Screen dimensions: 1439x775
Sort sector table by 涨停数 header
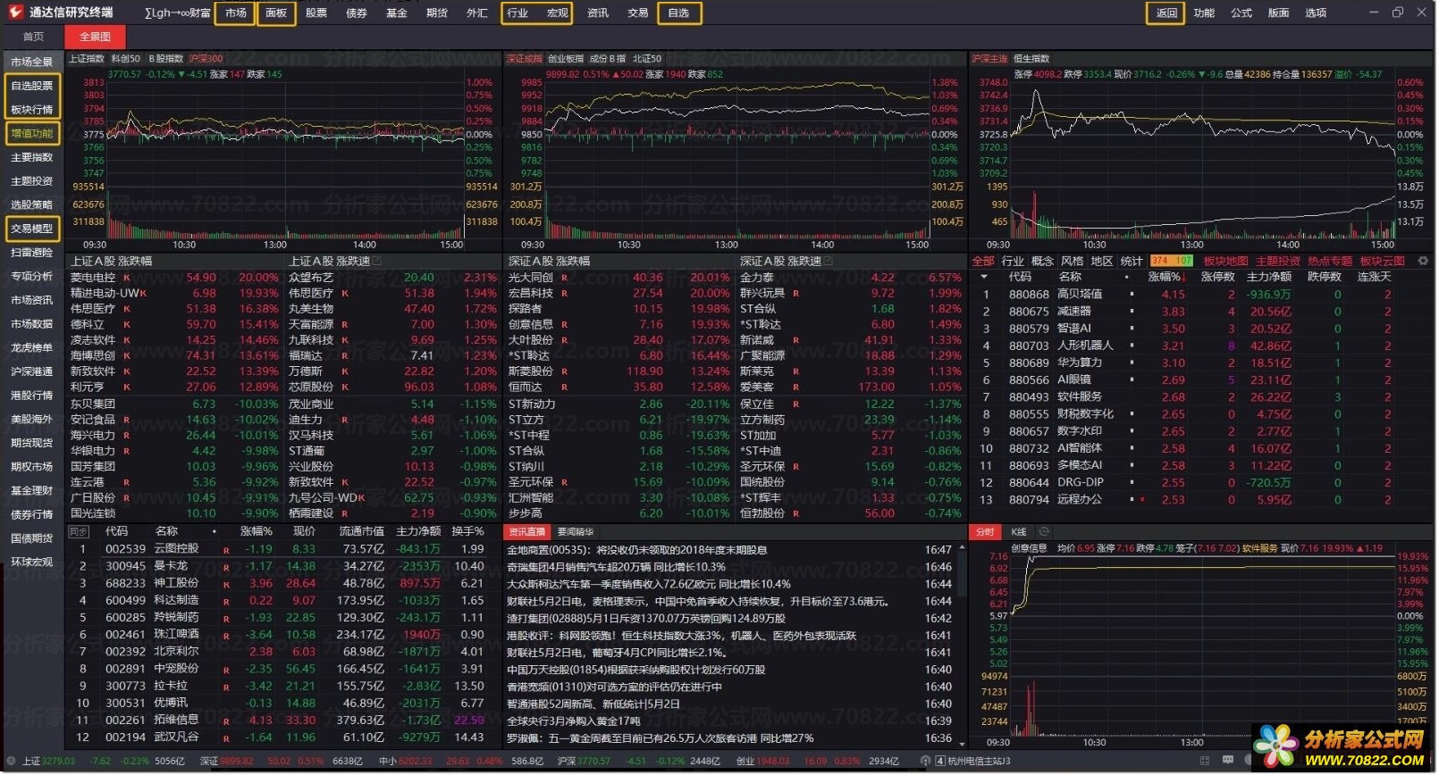[x=1217, y=277]
